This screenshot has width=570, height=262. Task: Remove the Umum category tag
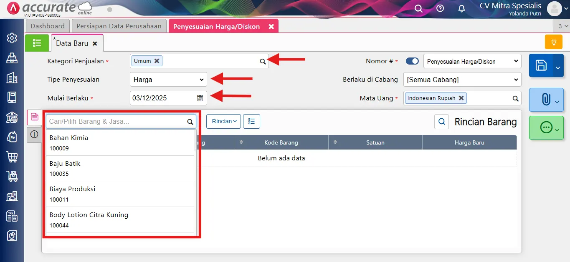157,61
